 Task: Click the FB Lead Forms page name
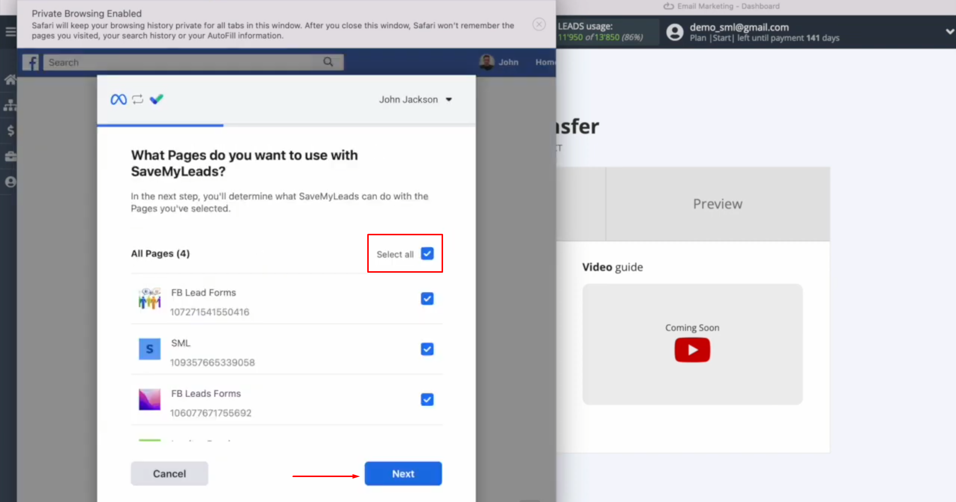pos(204,293)
